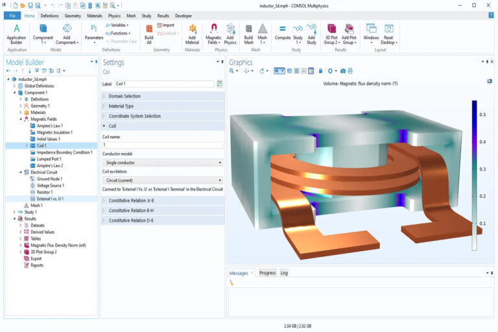
Task: Open the Definitions ribbon tab
Action: (49, 16)
